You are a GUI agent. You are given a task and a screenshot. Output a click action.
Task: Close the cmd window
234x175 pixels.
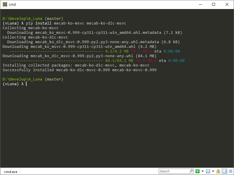click(x=227, y=4)
